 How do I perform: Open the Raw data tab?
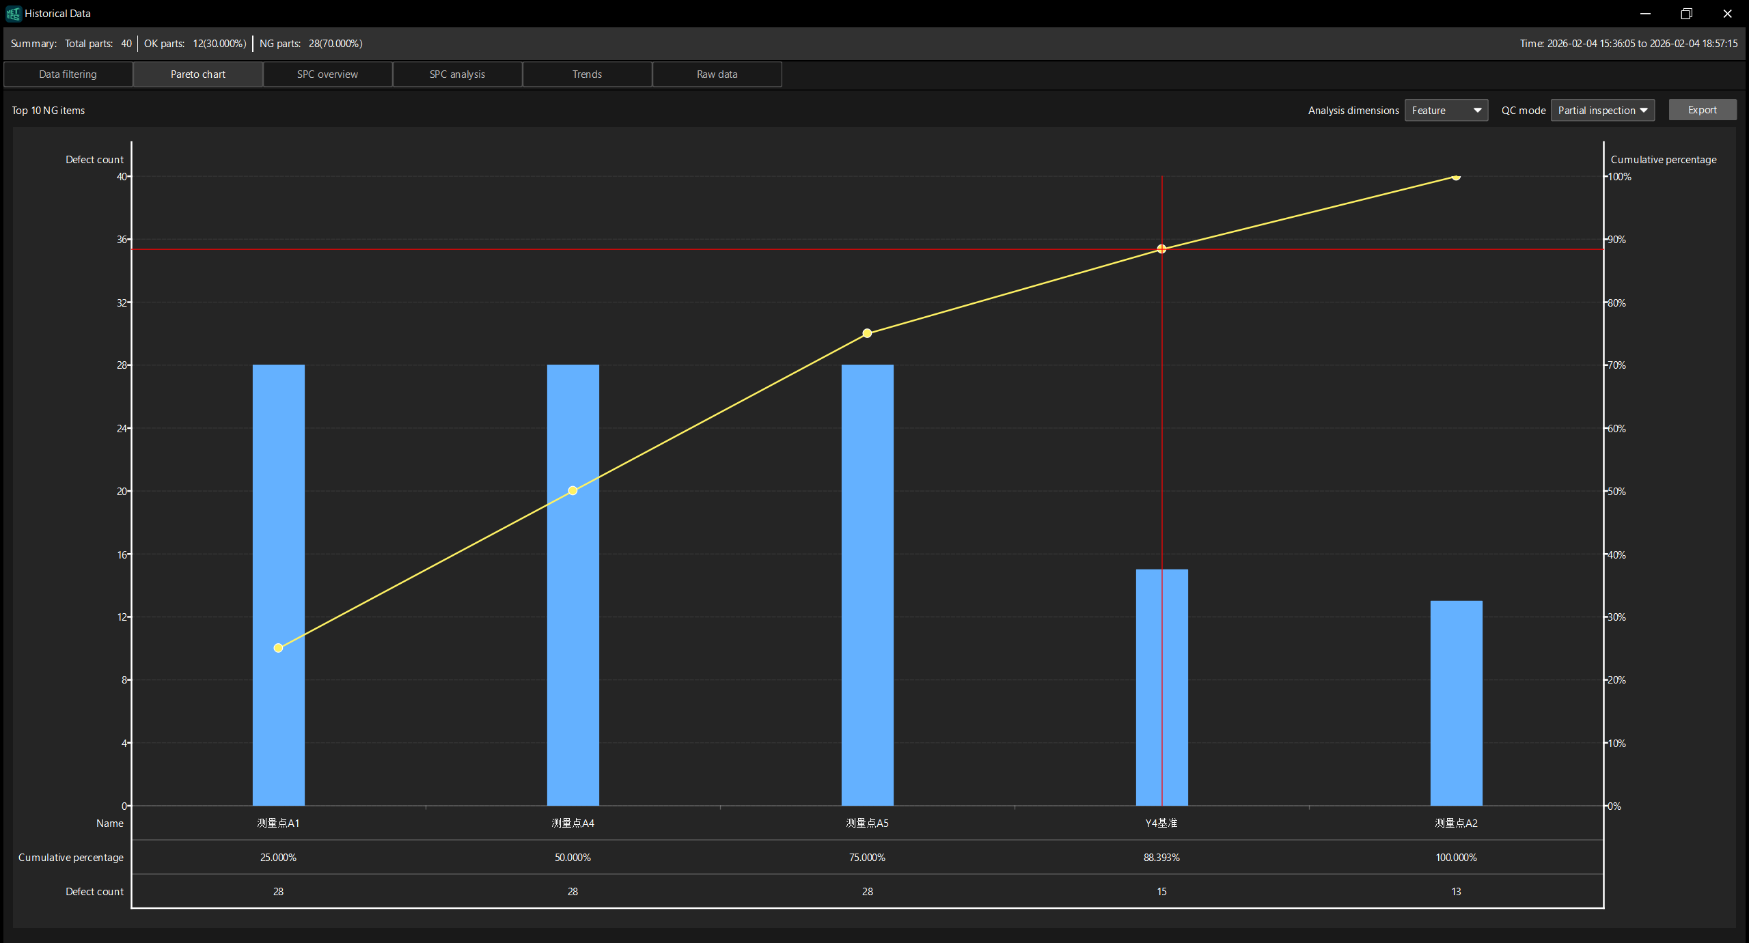pos(716,74)
